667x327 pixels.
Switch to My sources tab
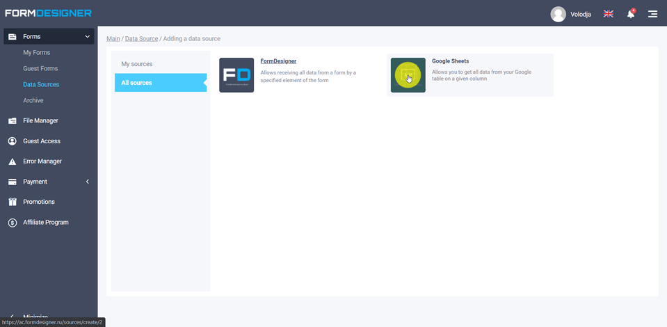pos(137,64)
